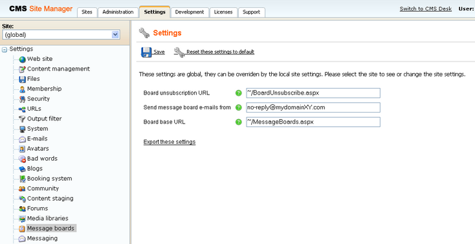Click the Media libraries icon
475x244 pixels.
pos(23,219)
